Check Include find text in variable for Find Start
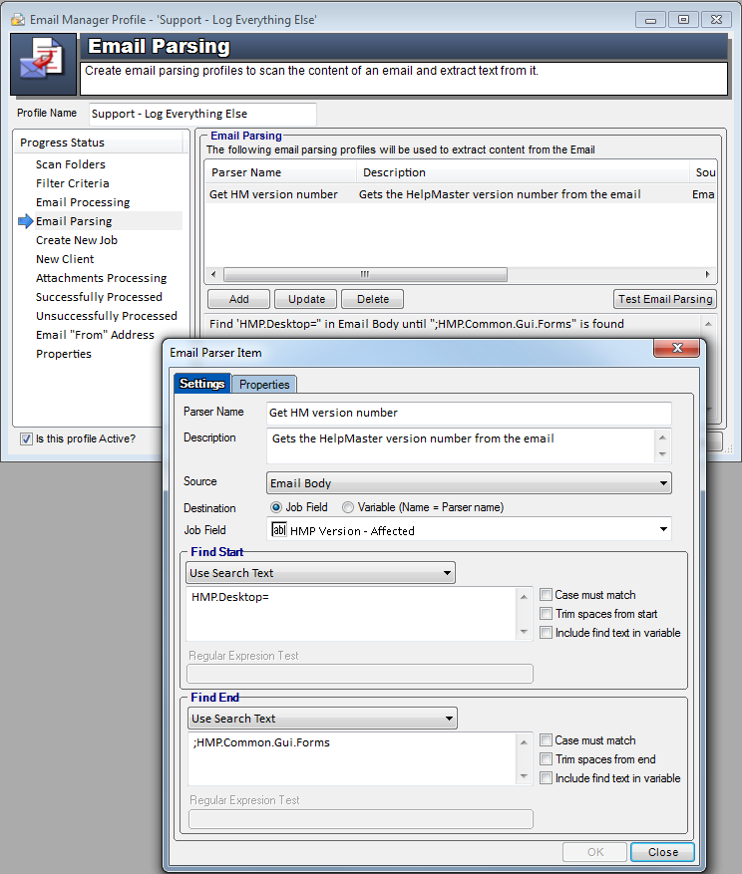This screenshot has width=742, height=874. (546, 633)
